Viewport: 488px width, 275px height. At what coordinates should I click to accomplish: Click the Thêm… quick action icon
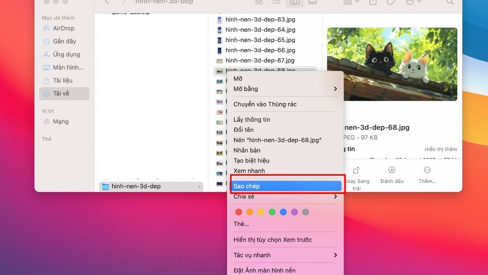point(427,170)
